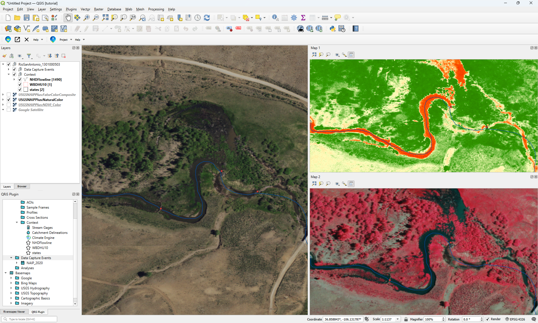
Task: Click Filter Legend icon in Layers panel
Action: (29, 56)
